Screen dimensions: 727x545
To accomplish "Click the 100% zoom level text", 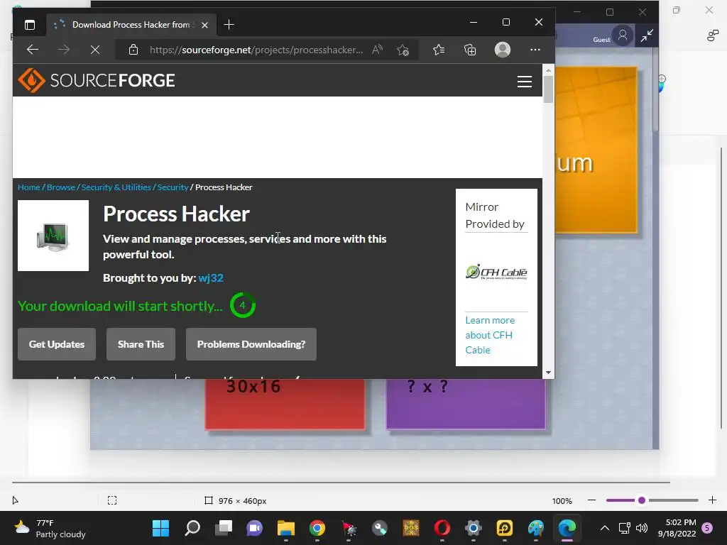I will (562, 501).
